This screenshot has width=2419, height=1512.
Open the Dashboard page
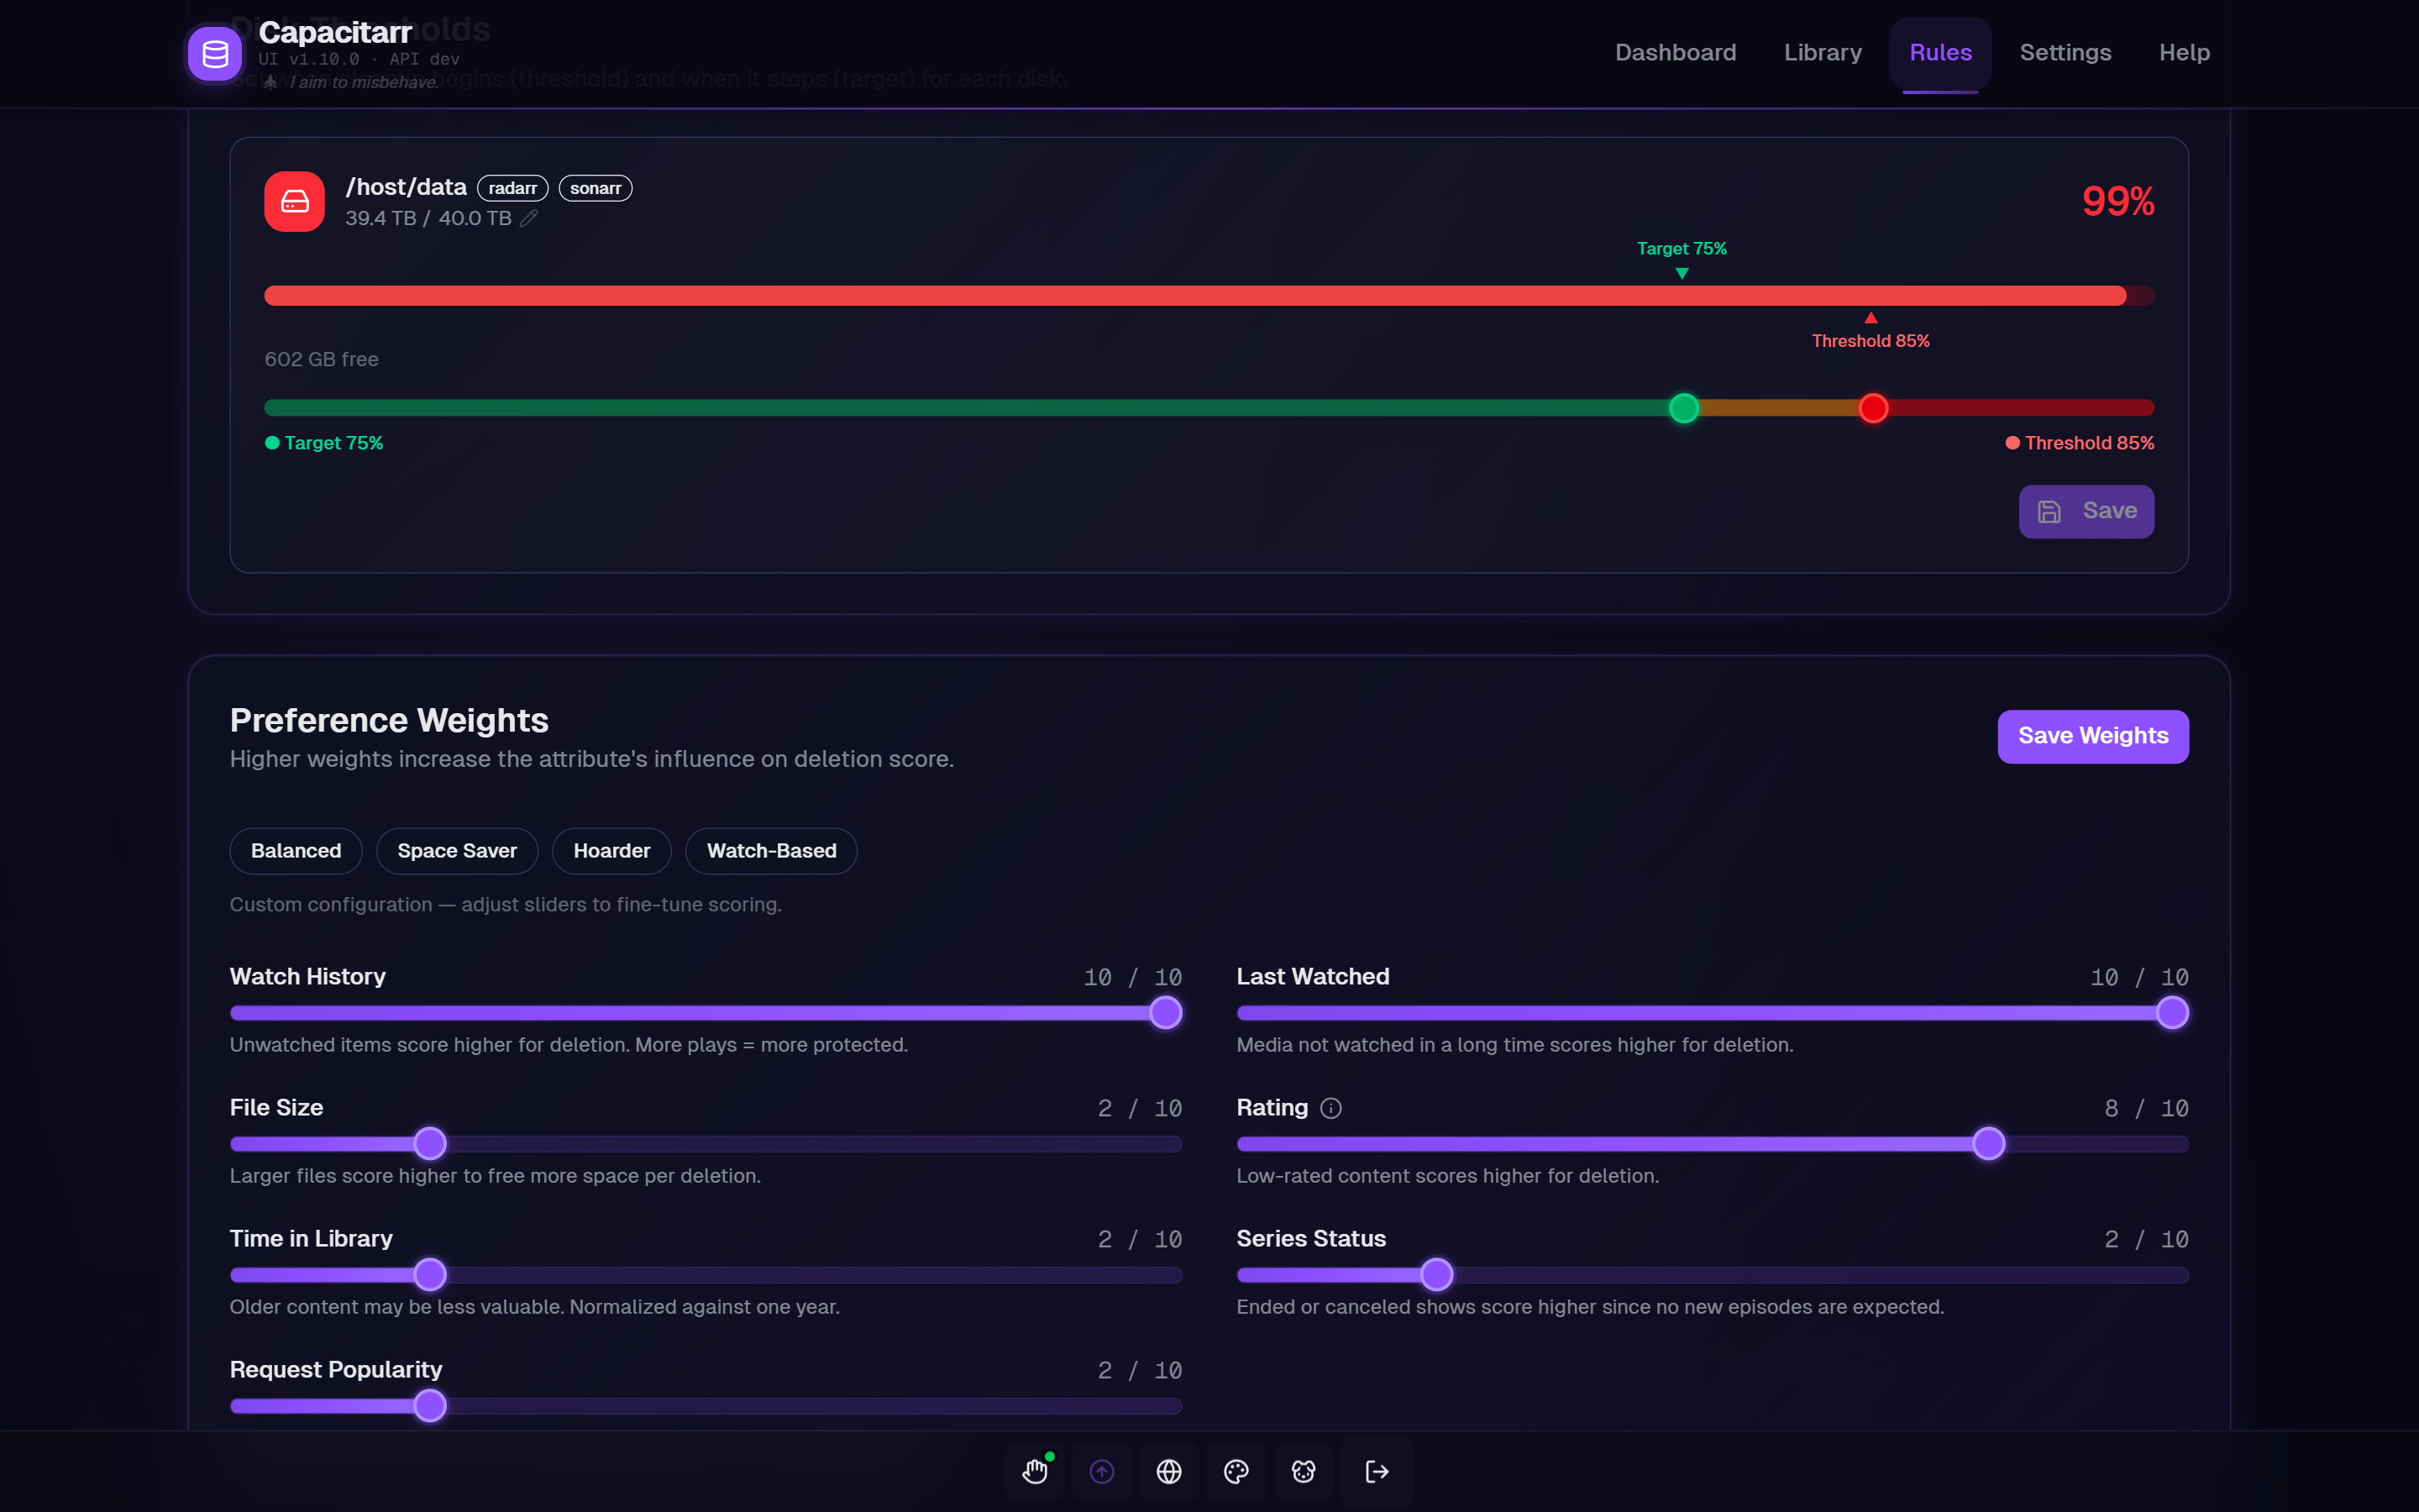[x=1676, y=53]
